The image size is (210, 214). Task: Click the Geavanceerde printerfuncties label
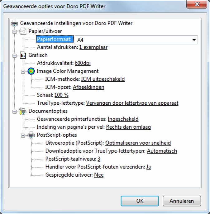[72, 119]
